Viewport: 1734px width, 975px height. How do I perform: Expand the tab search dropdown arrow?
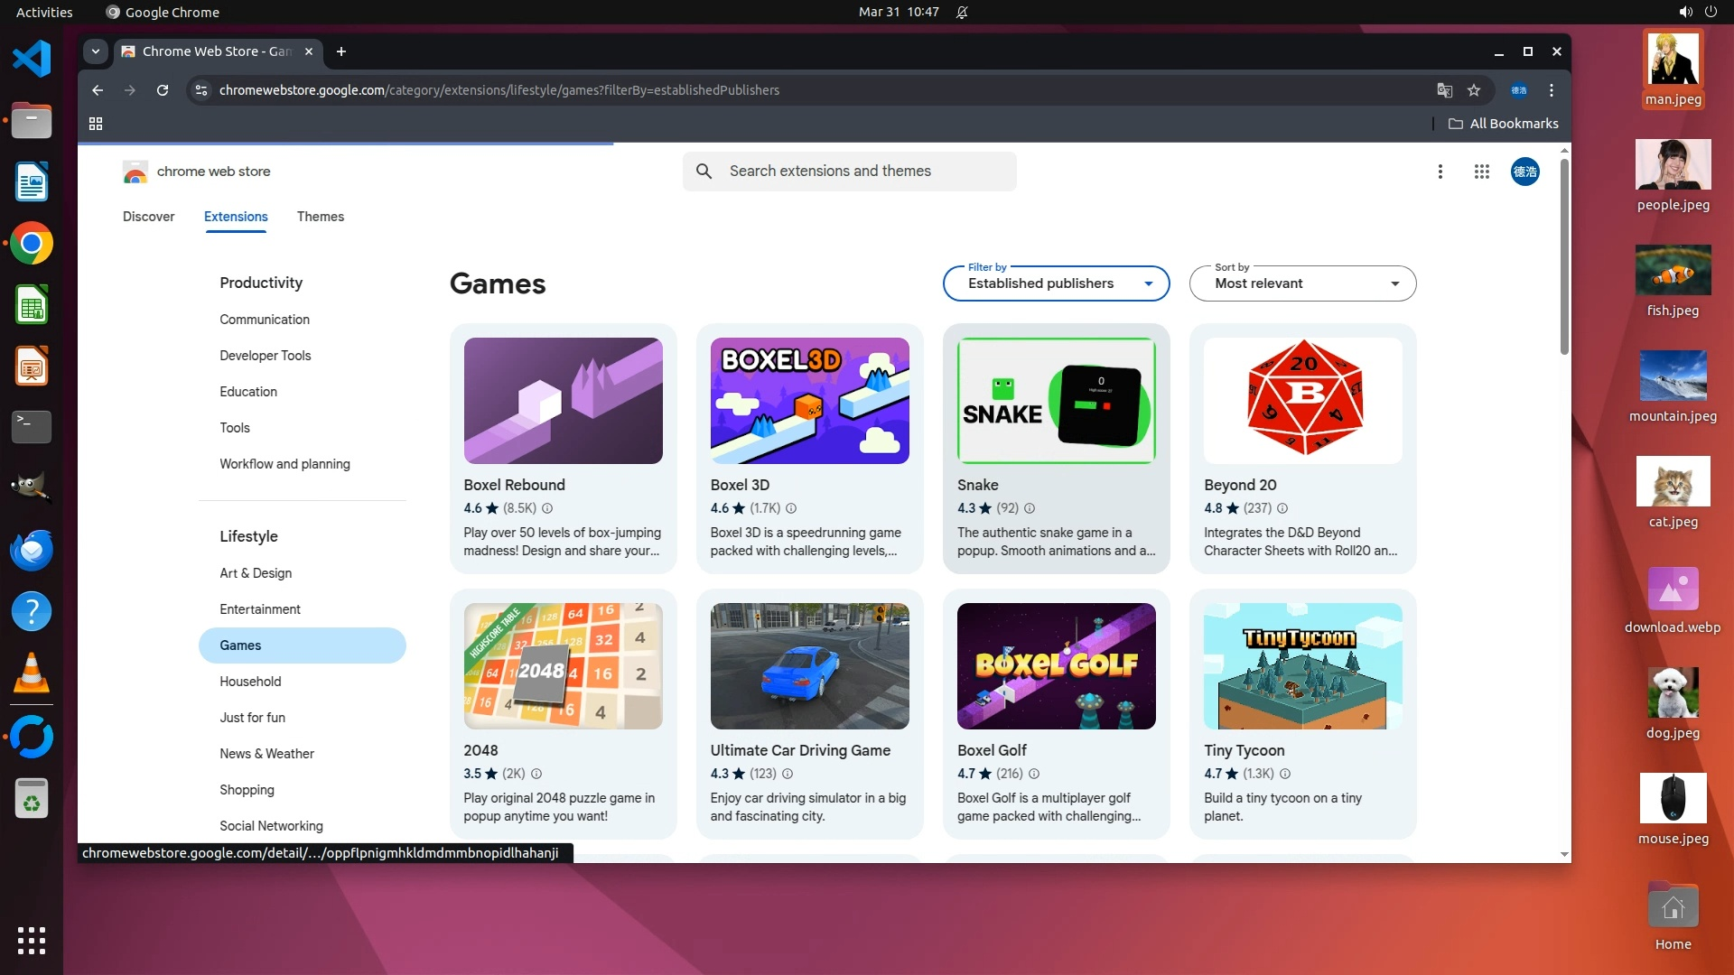tap(96, 51)
